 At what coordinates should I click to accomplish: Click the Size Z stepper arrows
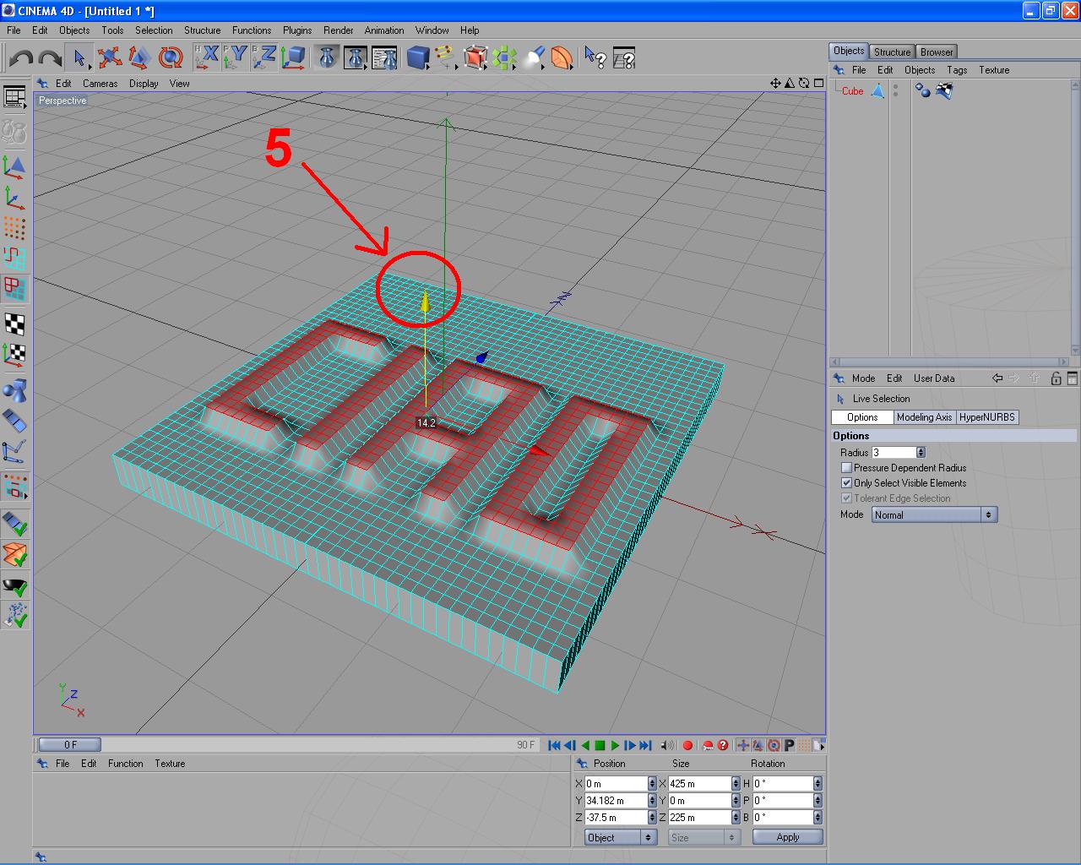(x=734, y=818)
